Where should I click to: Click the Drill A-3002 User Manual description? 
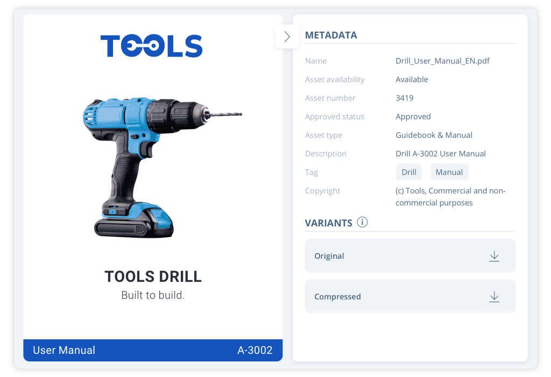coord(440,154)
